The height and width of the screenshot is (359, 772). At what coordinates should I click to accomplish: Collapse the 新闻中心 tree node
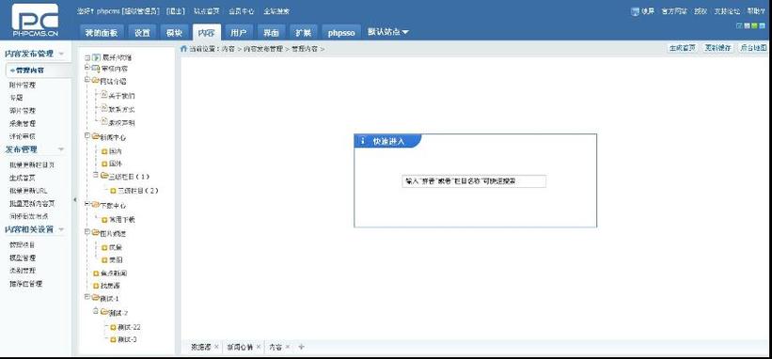coord(87,135)
